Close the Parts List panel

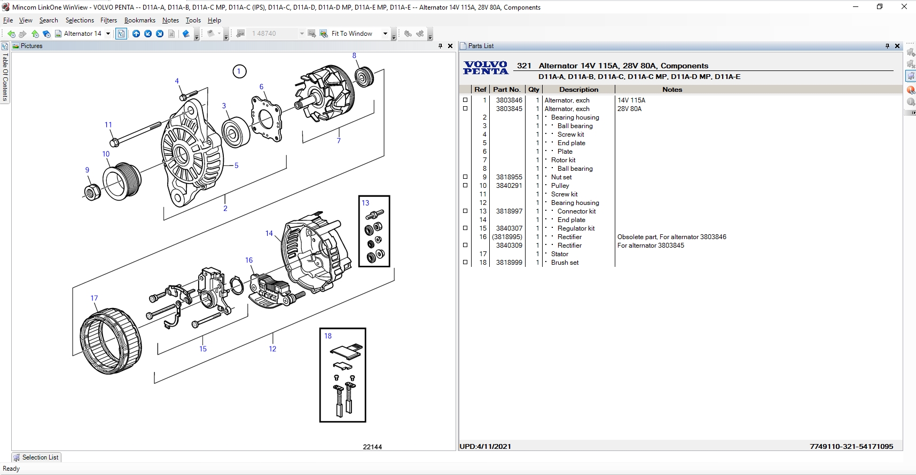tap(897, 46)
